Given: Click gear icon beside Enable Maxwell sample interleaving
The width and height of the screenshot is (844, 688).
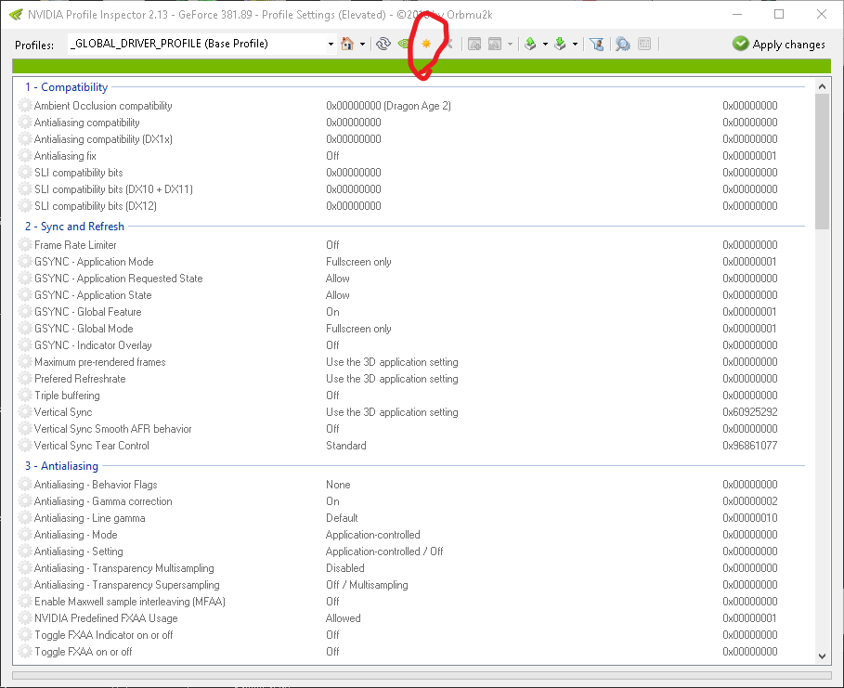Looking at the screenshot, I should (25, 602).
